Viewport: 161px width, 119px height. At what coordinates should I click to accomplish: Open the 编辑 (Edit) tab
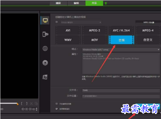(76, 3)
